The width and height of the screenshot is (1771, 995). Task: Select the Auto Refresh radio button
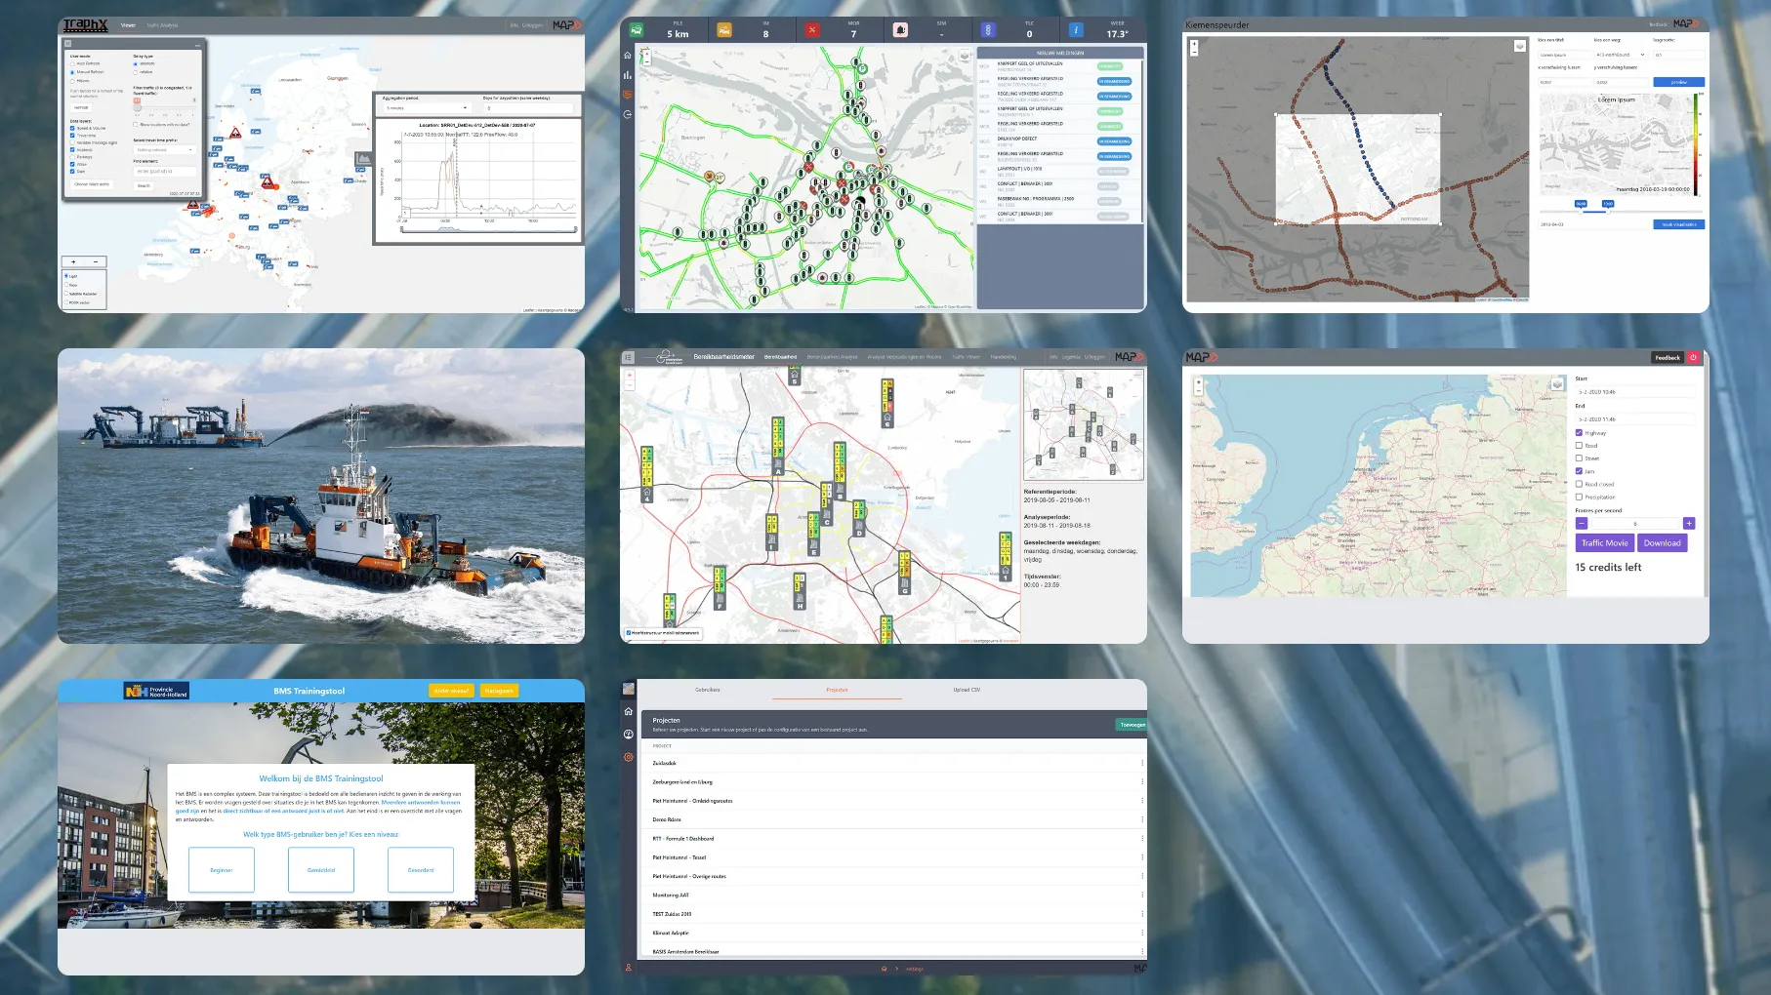pyautogui.click(x=73, y=64)
